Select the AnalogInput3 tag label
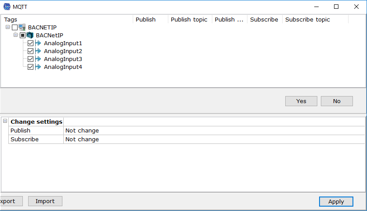Image resolution: width=367 pixels, height=211 pixels. (x=63, y=59)
